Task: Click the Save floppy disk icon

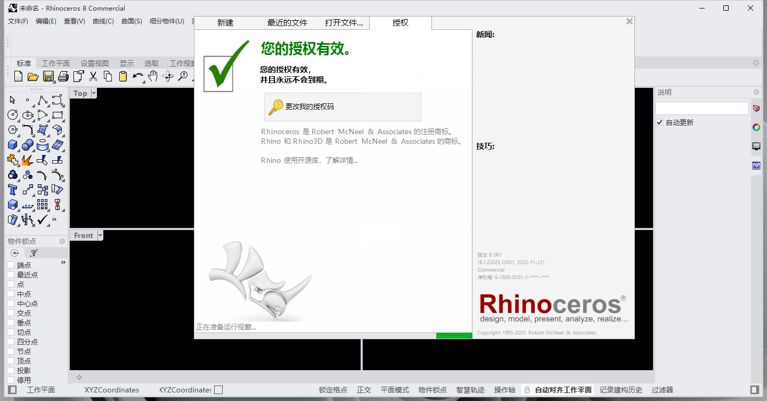Action: click(x=48, y=76)
